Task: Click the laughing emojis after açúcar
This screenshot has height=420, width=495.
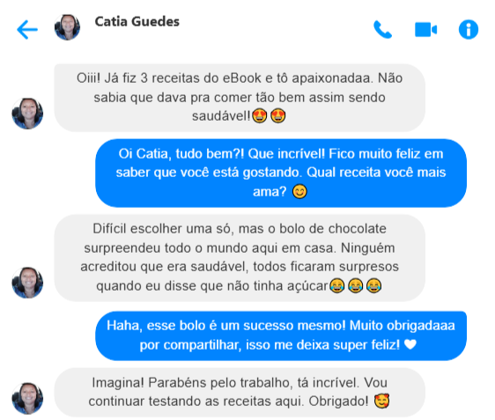Action: (356, 286)
